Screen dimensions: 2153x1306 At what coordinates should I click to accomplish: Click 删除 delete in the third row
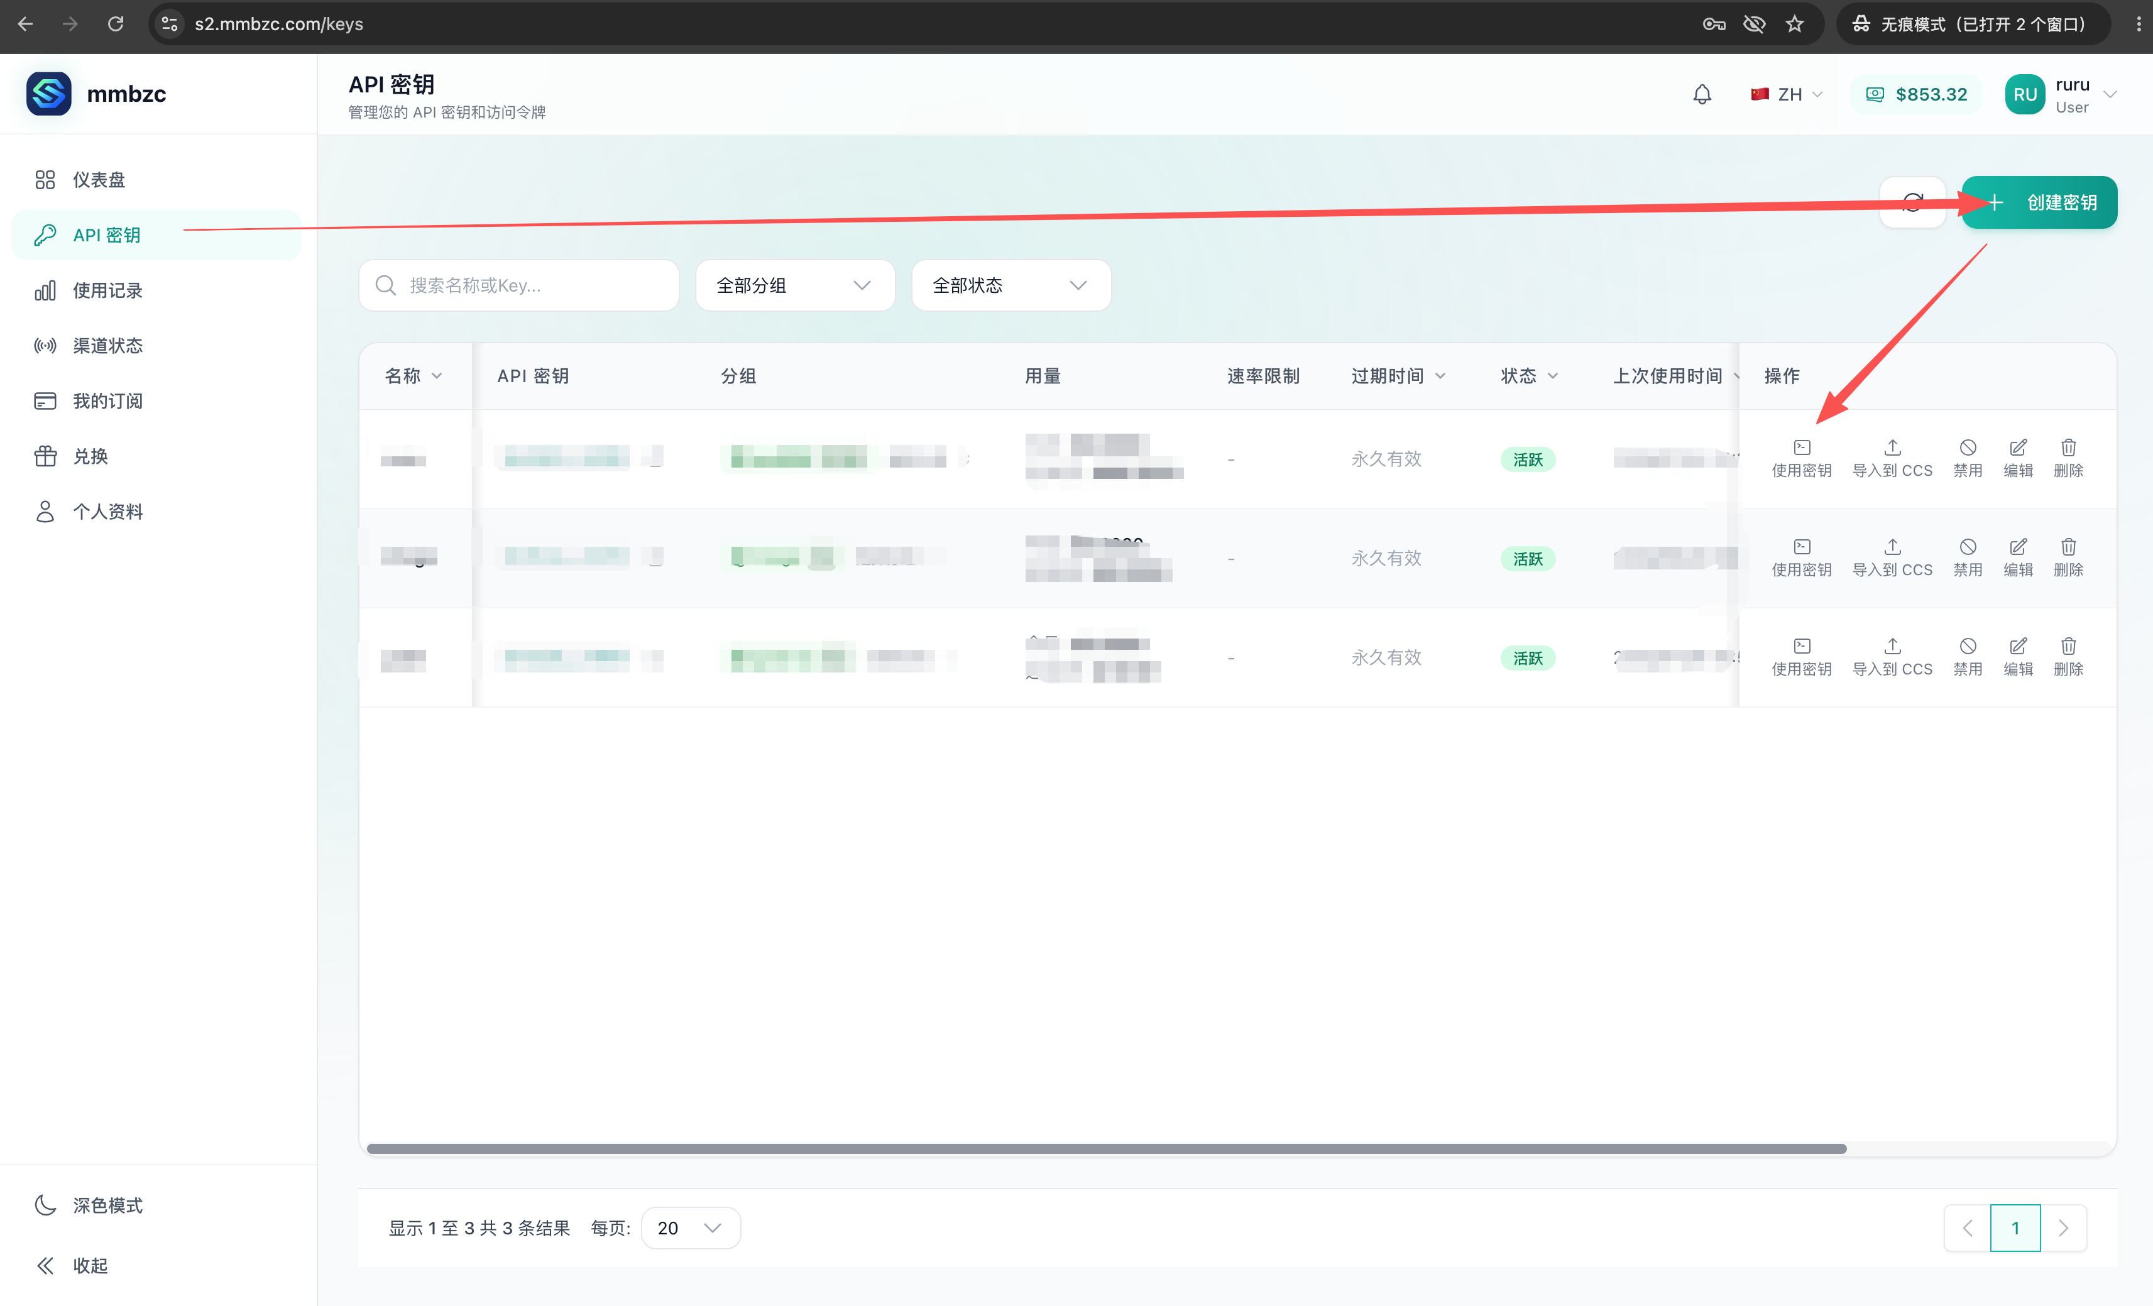2068,658
